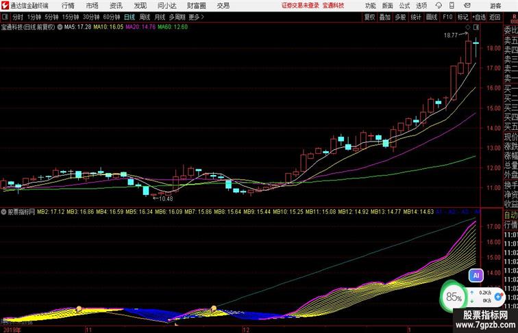This screenshot has width=518, height=333.
Task: Switch to 周线 weekly period
Action: pos(145,17)
